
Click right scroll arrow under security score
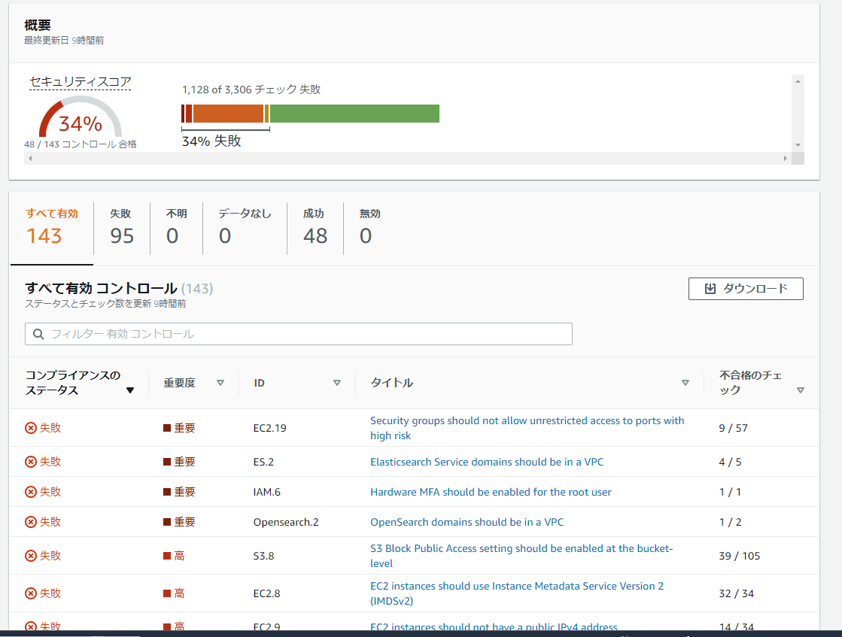pos(785,159)
